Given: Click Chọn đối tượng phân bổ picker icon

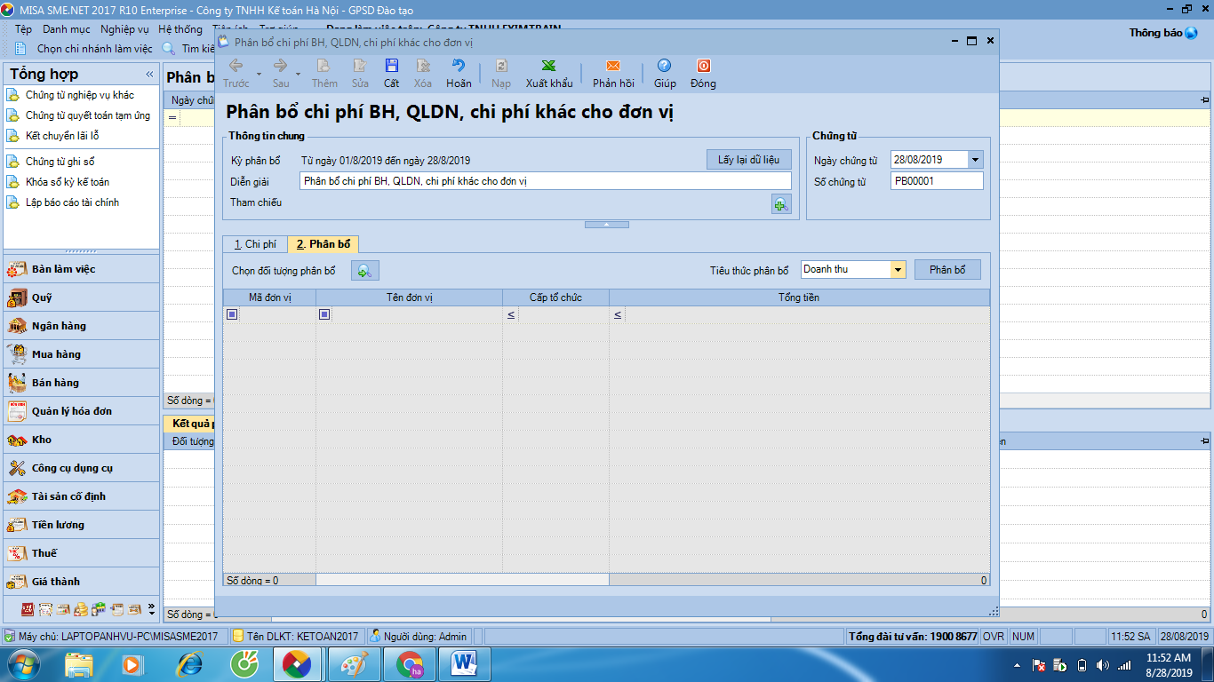Looking at the screenshot, I should click(365, 271).
